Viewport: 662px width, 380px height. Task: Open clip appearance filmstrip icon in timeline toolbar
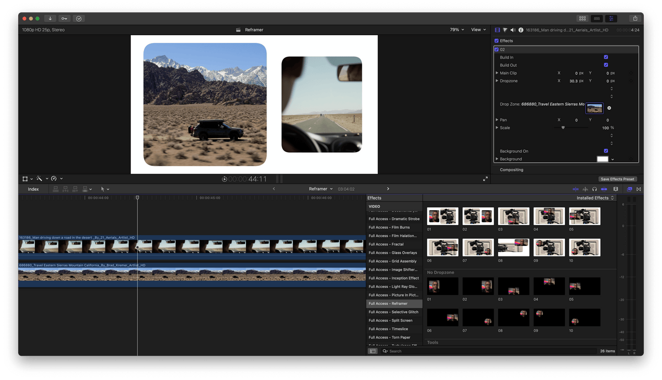coord(616,189)
